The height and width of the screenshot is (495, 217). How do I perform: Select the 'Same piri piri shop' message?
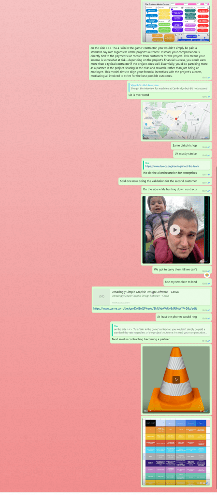pos(185,146)
